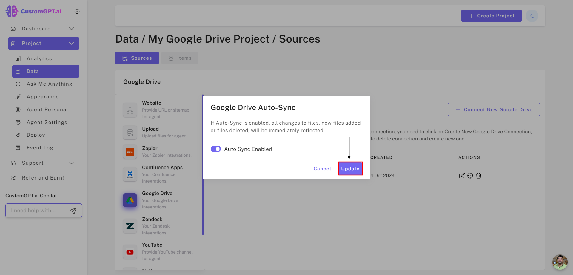Viewport: 573px width, 275px height.
Task: Open the user avatar C menu
Action: click(532, 16)
